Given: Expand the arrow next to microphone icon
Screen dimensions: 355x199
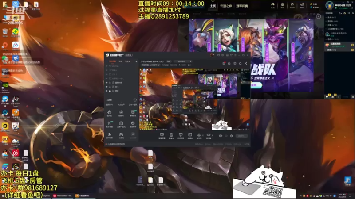Looking at the screenshot, I should coord(203,135).
